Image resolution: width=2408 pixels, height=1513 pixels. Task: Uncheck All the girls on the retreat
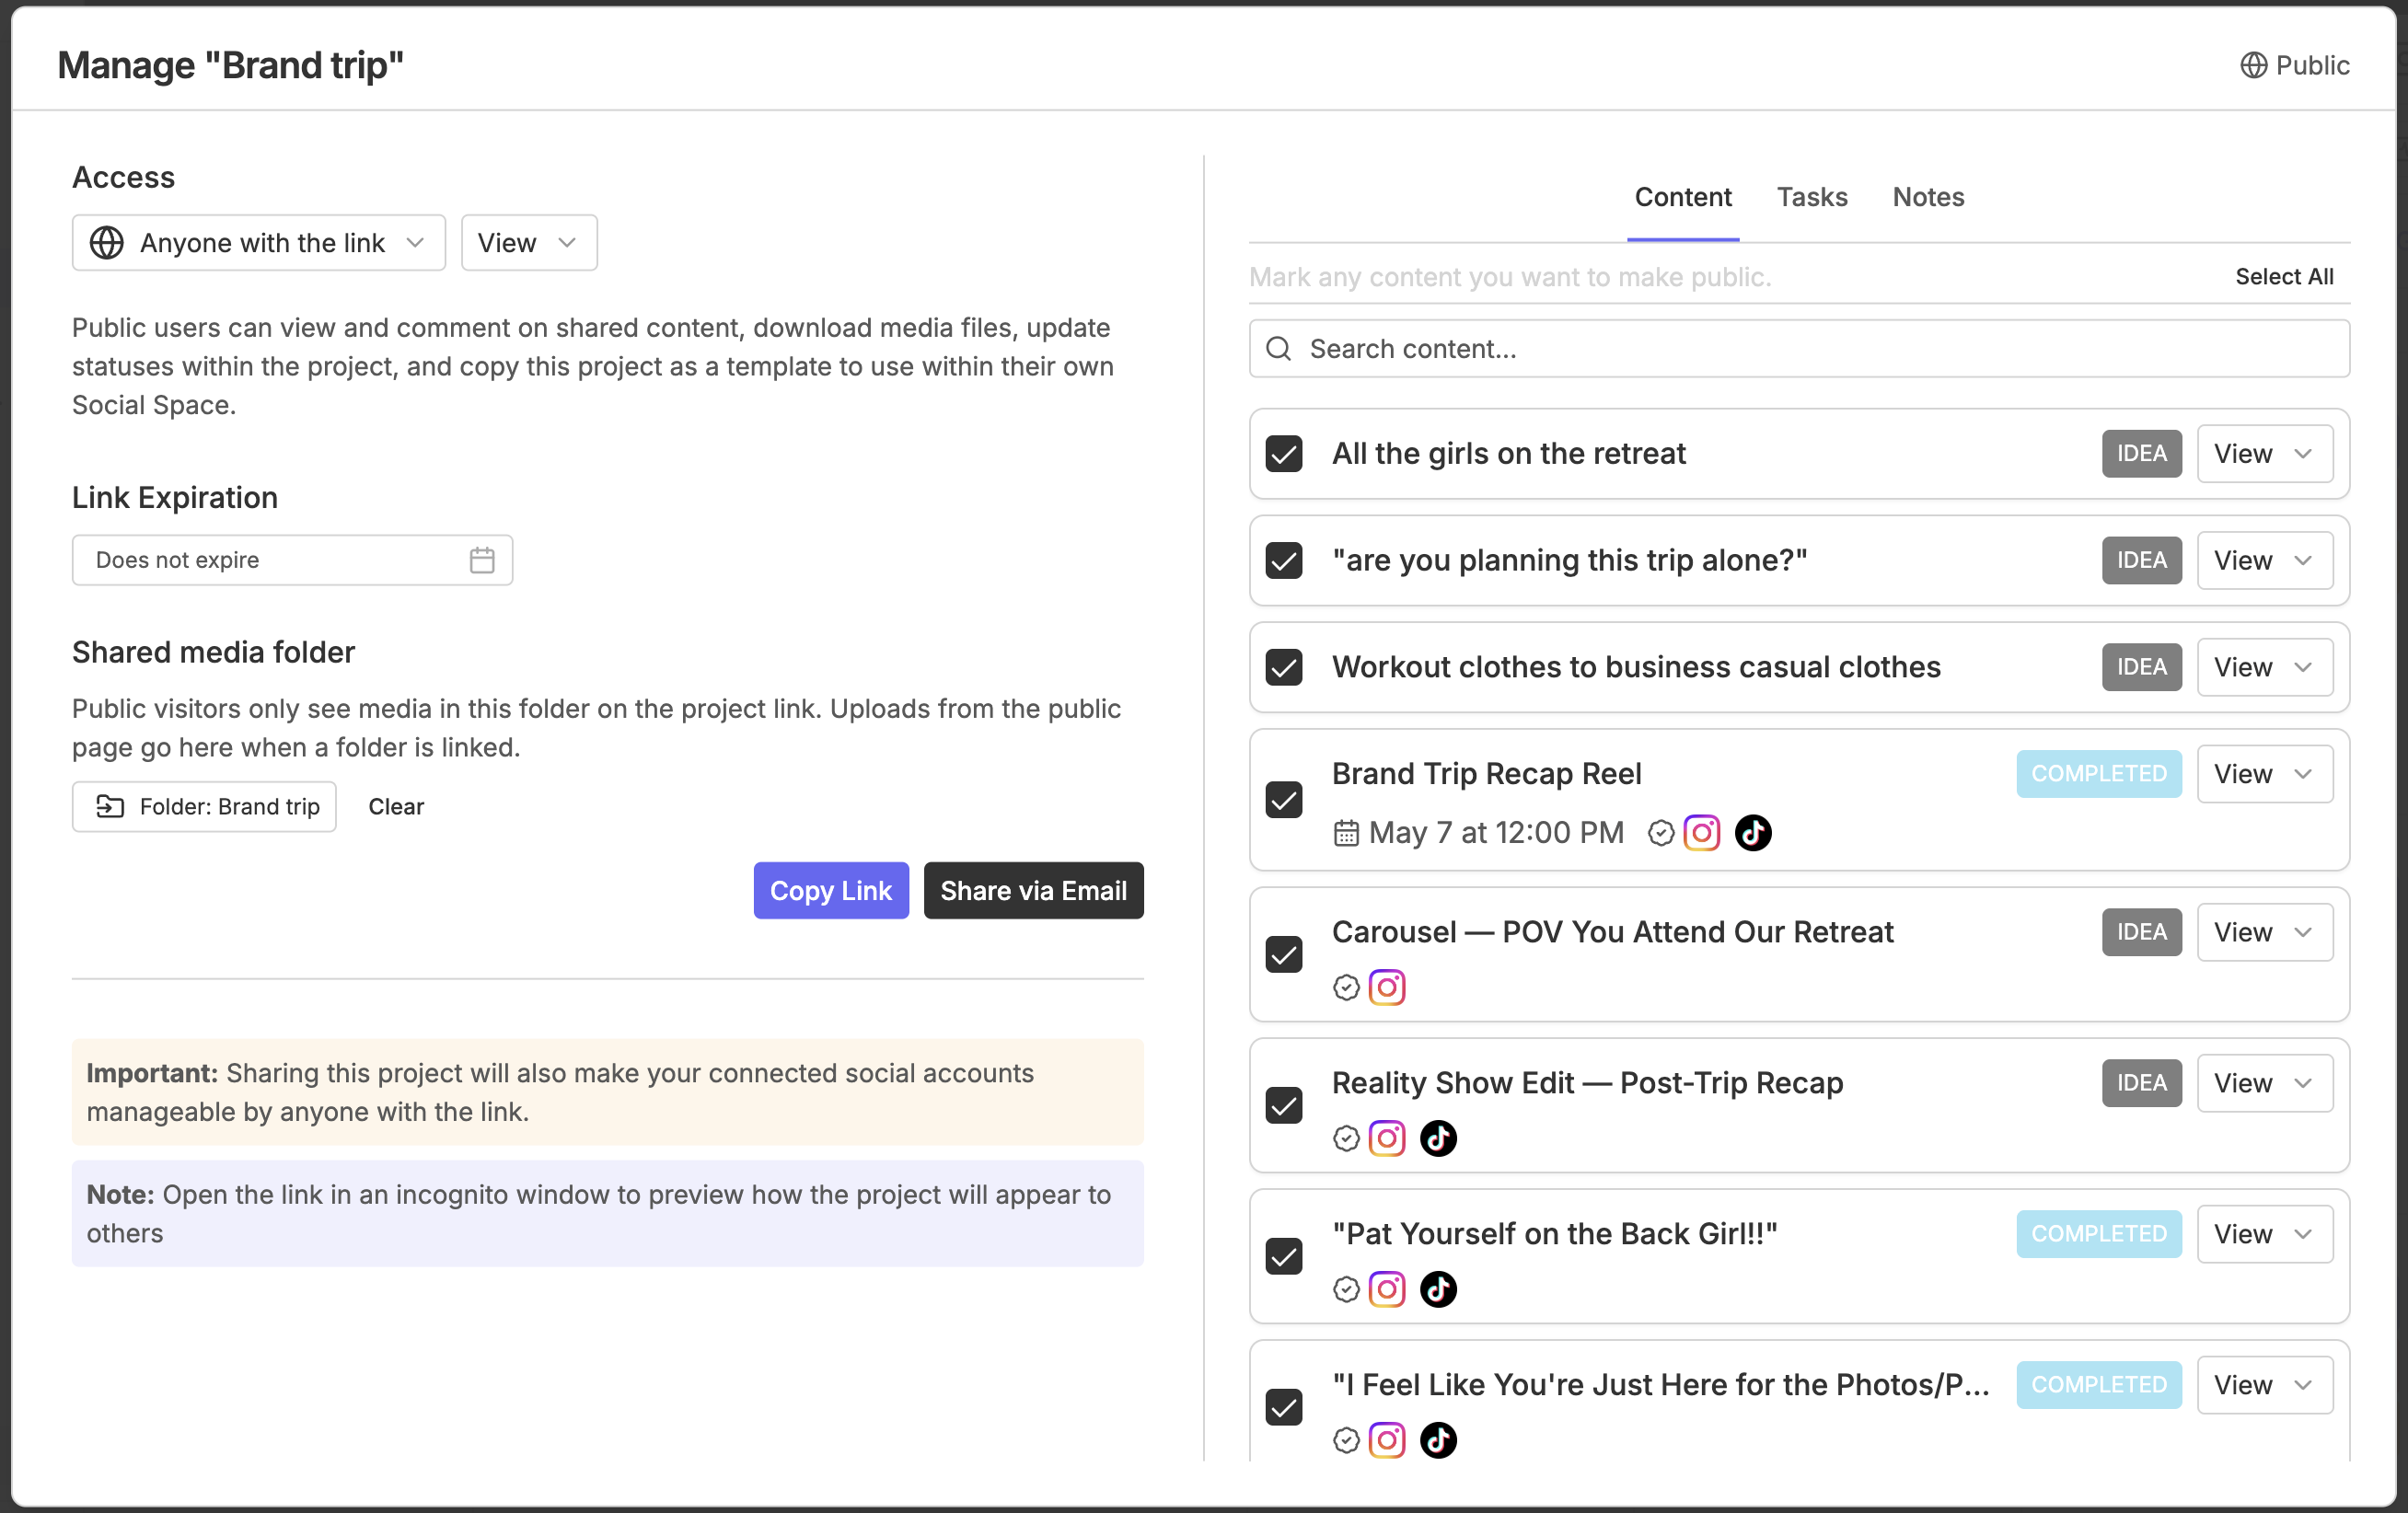coord(1284,454)
